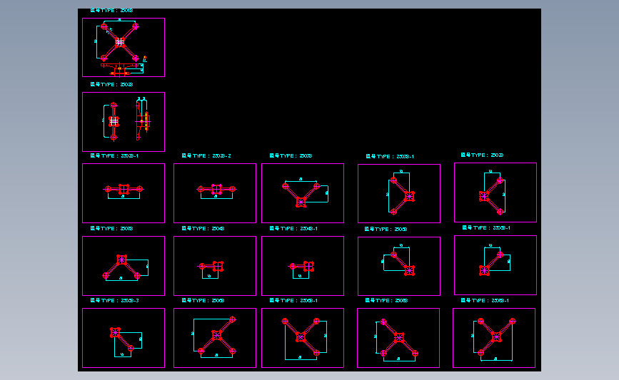Open the single-arm drawing labeled TYPE ZJ04B

pos(215,266)
